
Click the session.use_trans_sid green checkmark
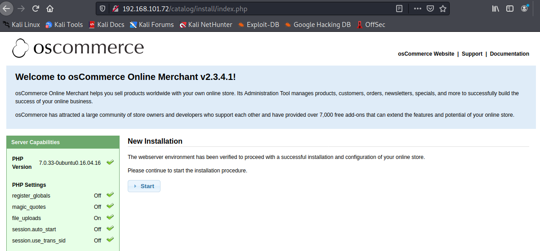click(x=110, y=240)
